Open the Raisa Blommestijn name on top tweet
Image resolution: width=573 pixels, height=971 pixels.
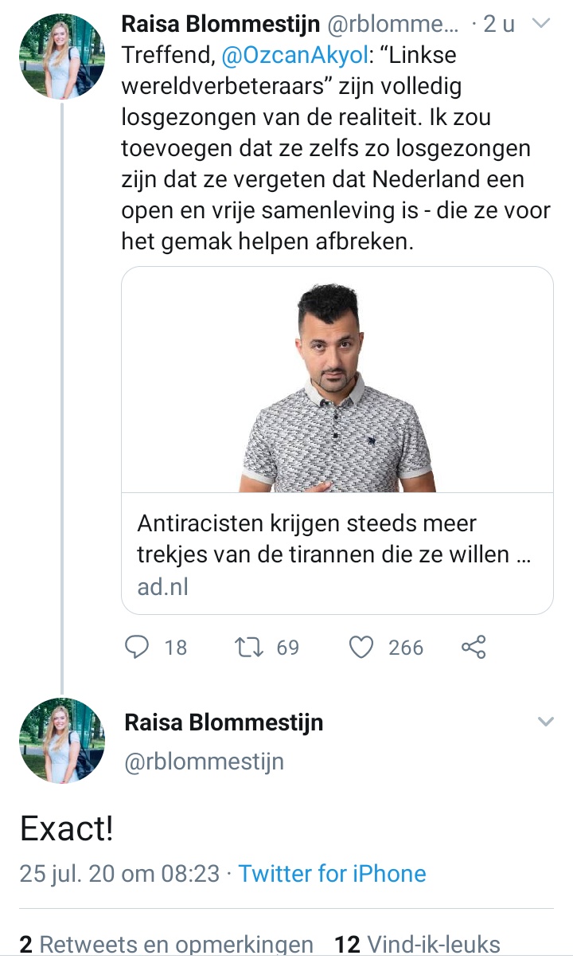point(220,25)
